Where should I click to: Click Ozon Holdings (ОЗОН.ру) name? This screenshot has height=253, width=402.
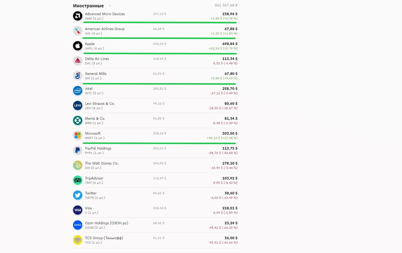tap(107, 223)
